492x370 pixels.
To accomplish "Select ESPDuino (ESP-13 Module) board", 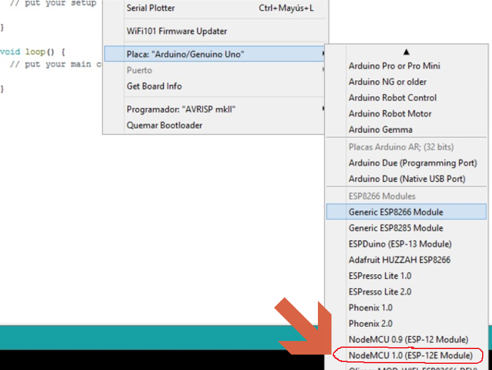I will click(x=406, y=244).
